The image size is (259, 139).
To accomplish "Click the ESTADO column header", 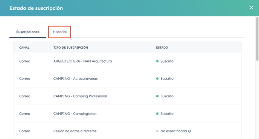I will 162,48.
